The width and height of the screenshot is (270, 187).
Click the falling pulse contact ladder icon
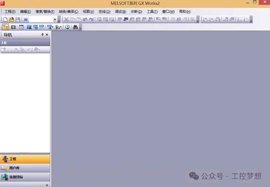pos(212,19)
